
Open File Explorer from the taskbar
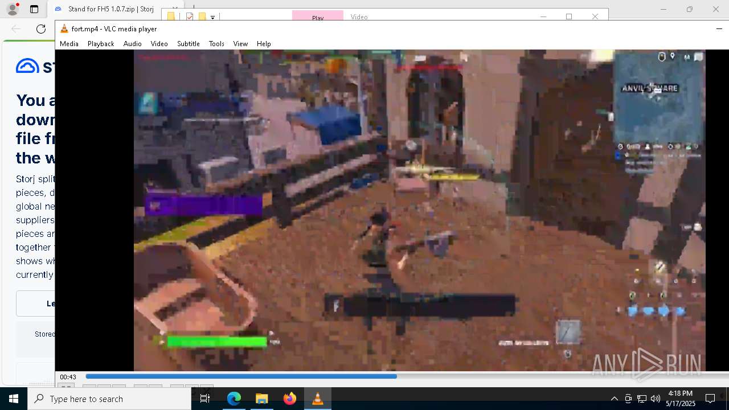coord(261,399)
